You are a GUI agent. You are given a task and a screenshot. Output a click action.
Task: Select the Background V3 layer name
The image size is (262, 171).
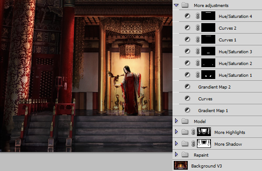click(207, 166)
